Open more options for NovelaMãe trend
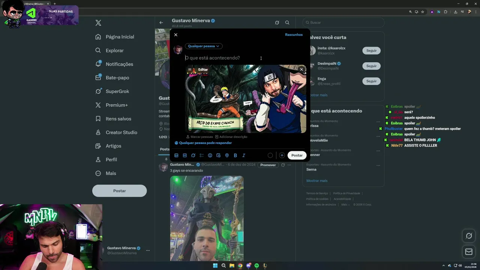This screenshot has width=480, height=270. [x=378, y=136]
